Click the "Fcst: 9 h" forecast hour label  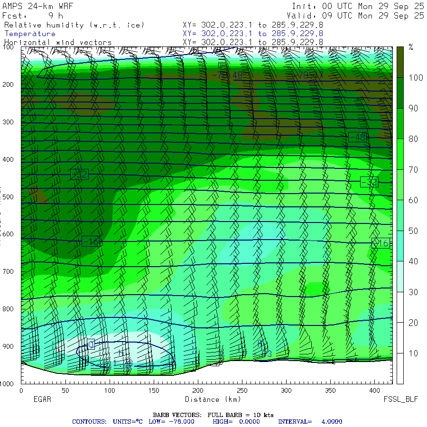[x=33, y=16]
